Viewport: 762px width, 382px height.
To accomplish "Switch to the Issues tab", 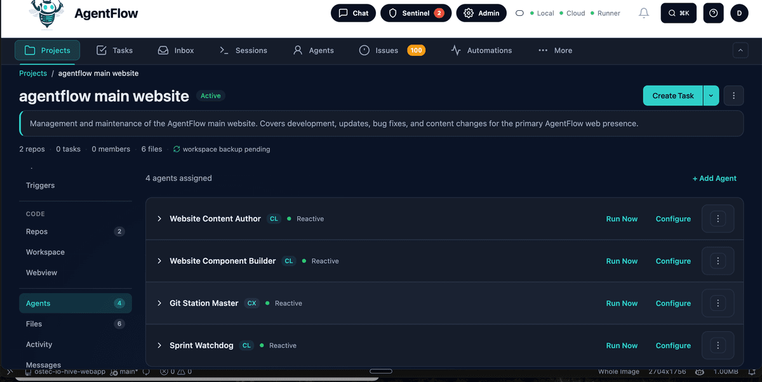I will [379, 50].
